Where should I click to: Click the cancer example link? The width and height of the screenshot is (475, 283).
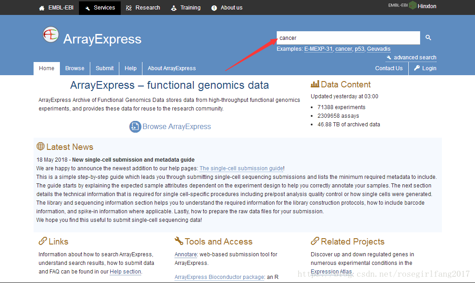click(343, 49)
